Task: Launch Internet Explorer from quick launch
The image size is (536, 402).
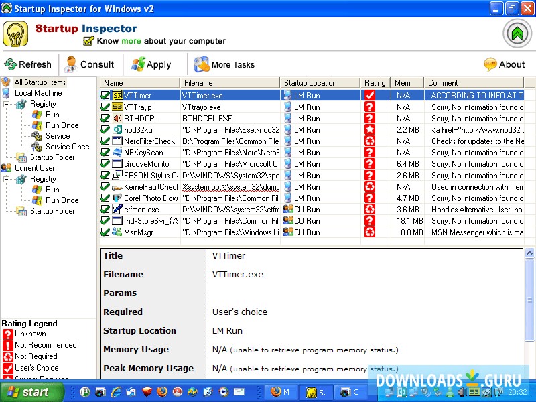Action: coord(116,391)
